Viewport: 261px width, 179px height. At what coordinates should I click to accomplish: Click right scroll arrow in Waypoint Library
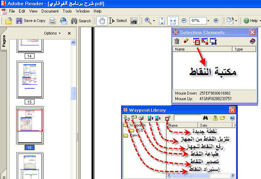point(232,175)
